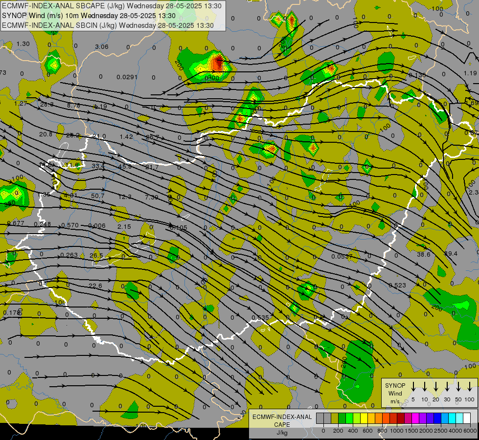
Task: Click the wind legend arrow above 30
Action: pos(447,387)
